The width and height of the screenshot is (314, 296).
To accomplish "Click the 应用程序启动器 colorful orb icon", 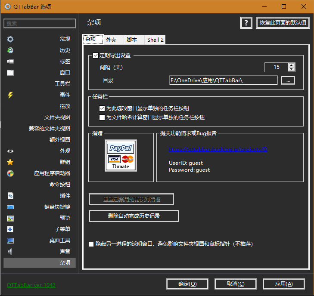I will (x=10, y=173).
